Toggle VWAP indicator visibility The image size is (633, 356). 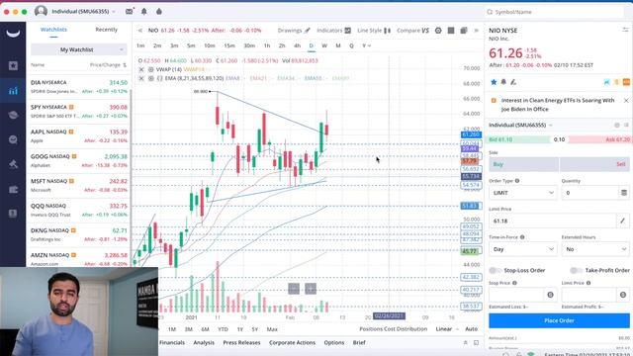coord(150,69)
